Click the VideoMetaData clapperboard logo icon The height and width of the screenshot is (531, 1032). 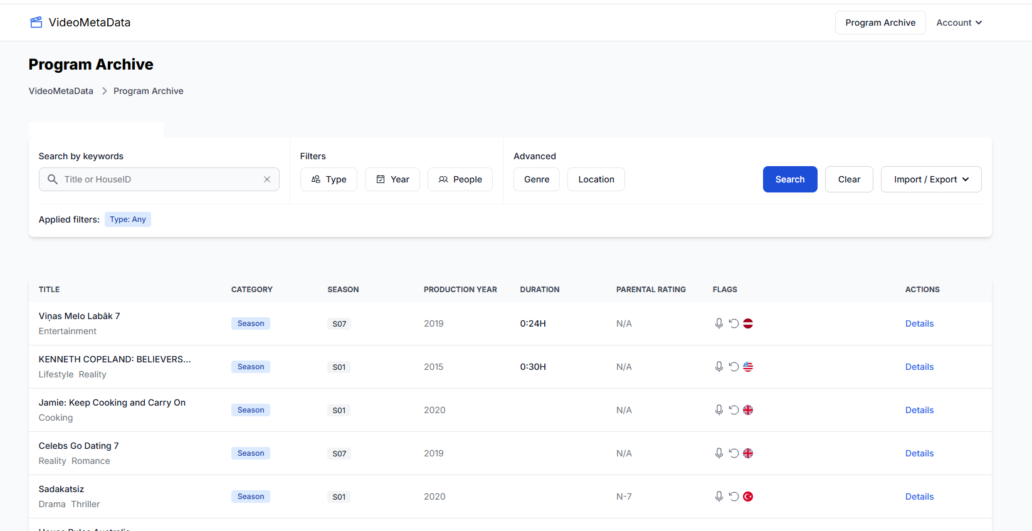[x=36, y=23]
